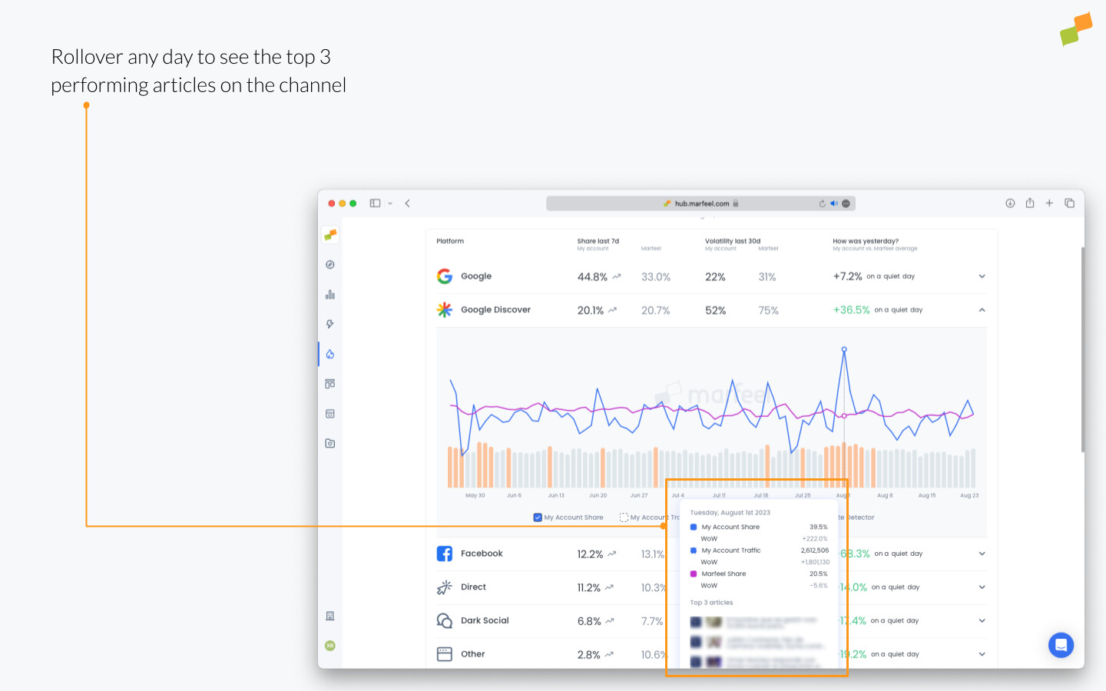
Task: Click the building organization icon near sidebar bottom
Action: click(329, 615)
